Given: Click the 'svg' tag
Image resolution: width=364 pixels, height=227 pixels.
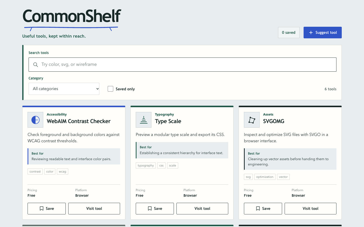Looking at the screenshot, I should pos(248,177).
